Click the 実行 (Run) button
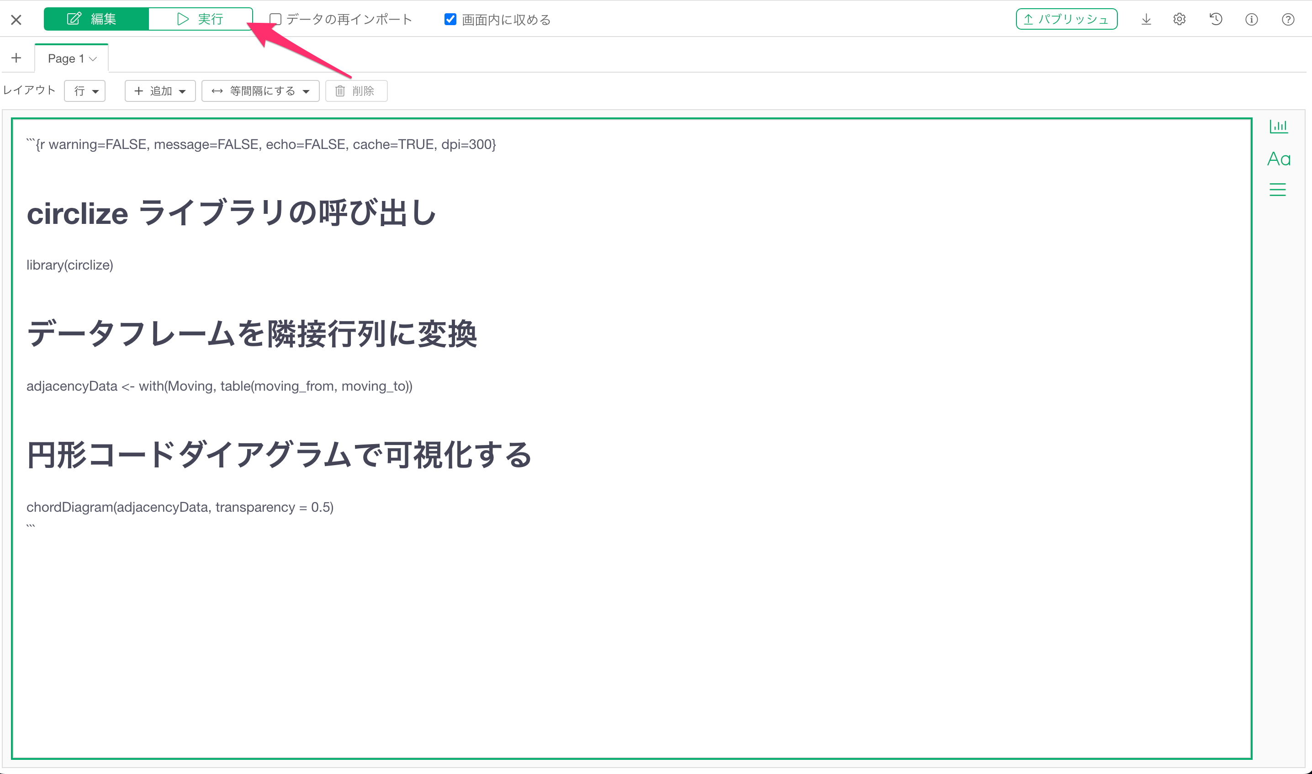 pyautogui.click(x=201, y=19)
